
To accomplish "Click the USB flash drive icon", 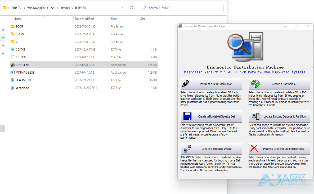I will [x=186, y=84].
